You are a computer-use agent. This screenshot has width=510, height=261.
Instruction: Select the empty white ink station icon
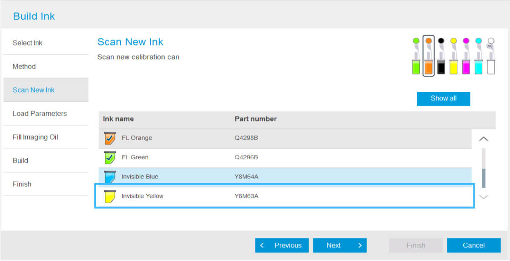491,56
